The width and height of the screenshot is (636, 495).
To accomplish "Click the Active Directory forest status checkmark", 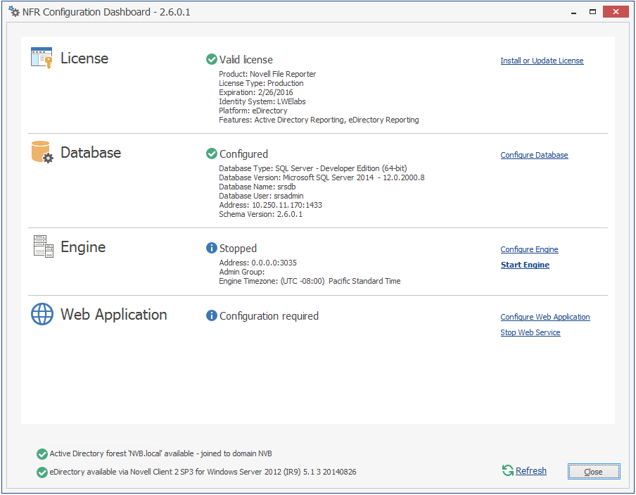I will point(42,454).
